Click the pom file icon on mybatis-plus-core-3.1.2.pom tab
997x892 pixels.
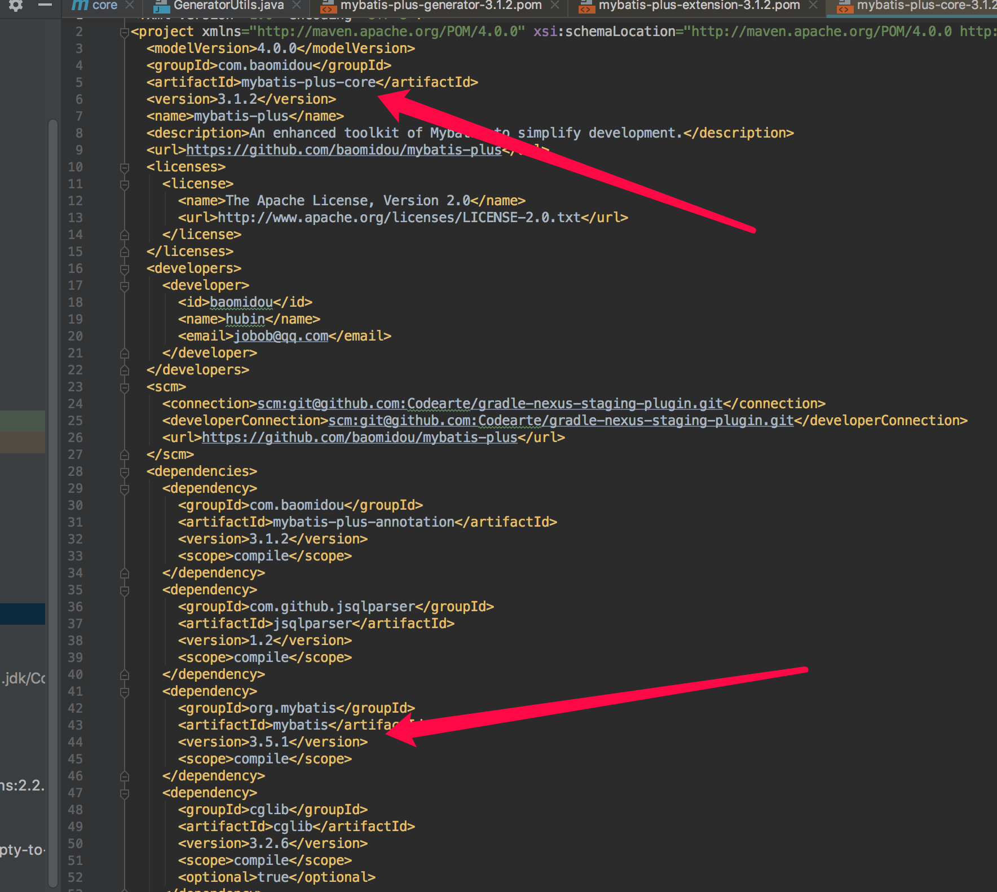click(x=844, y=8)
